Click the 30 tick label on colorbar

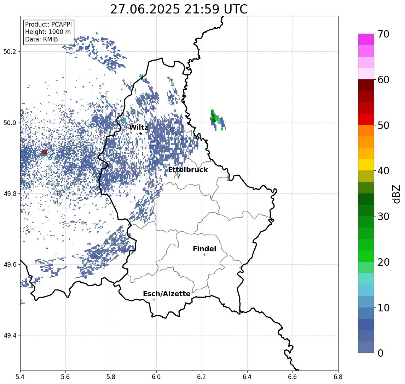[x=383, y=216]
